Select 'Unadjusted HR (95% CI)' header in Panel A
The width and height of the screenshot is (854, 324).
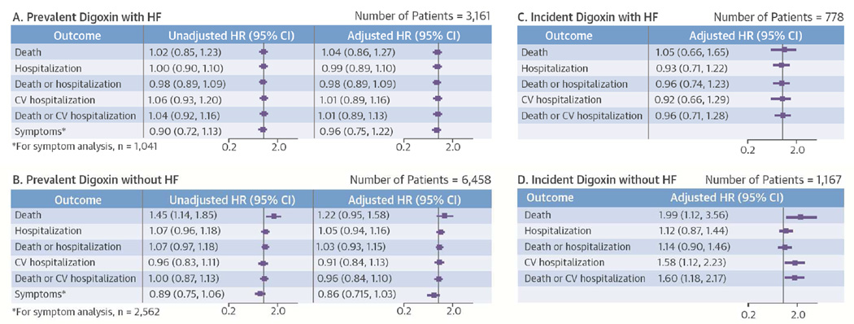pyautogui.click(x=229, y=36)
